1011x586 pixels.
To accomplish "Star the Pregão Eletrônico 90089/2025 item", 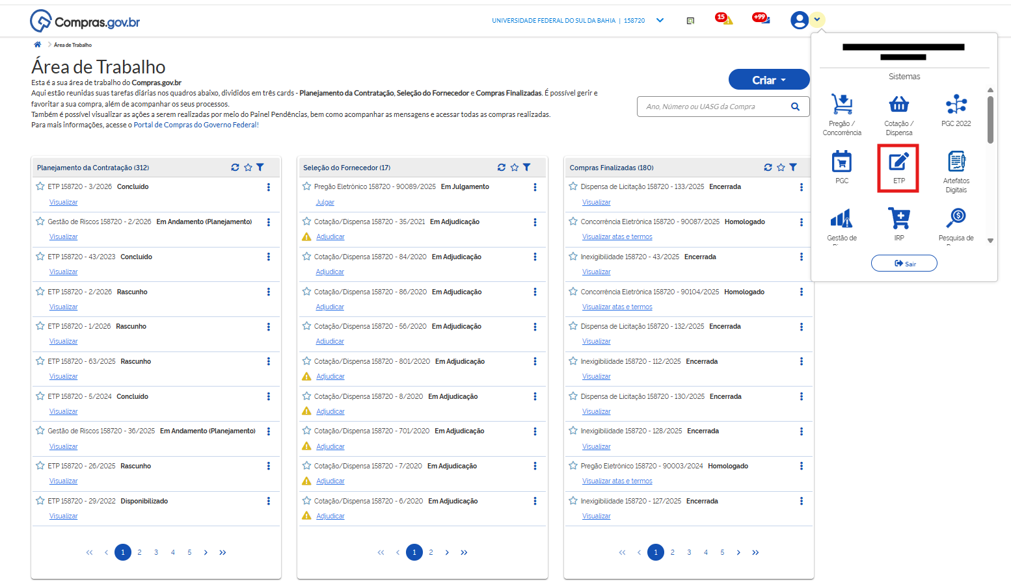I will 306,186.
